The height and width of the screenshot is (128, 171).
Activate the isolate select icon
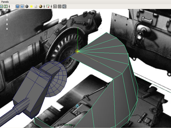click(48, 6)
